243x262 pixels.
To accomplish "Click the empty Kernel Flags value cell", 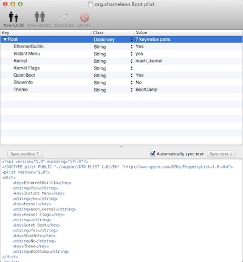I will [x=188, y=68].
